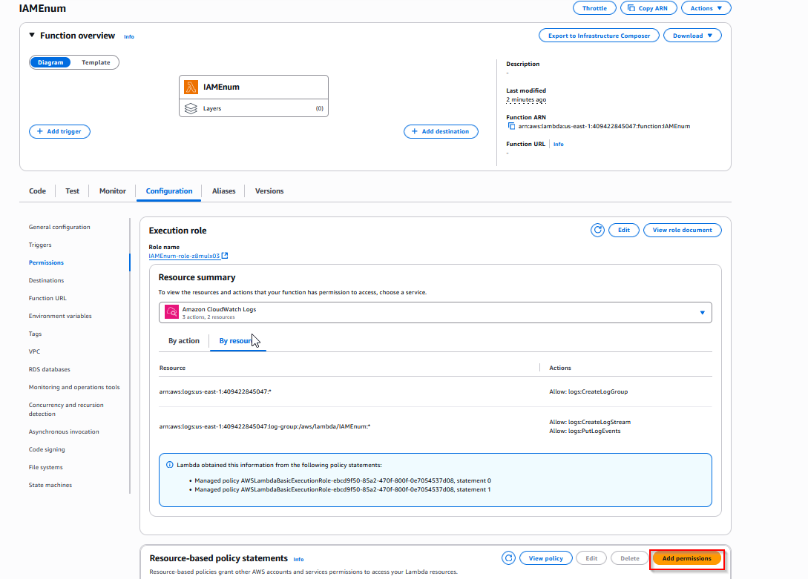The width and height of the screenshot is (808, 579).
Task: Click Info link beside Resource-based policy statements
Action: [298, 559]
